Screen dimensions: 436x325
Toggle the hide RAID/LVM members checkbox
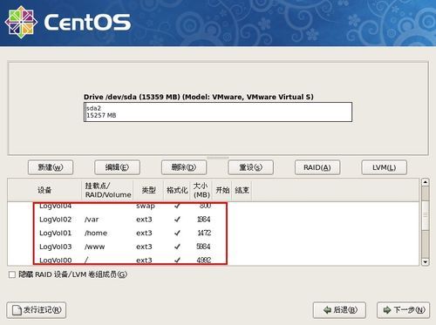(12, 274)
